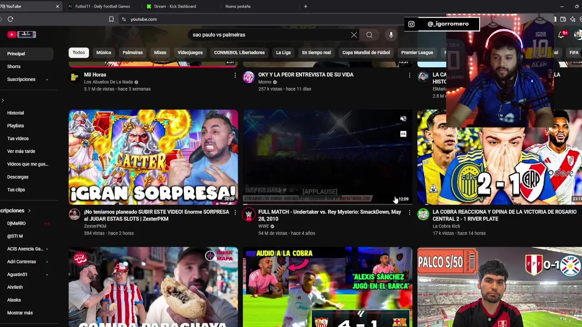Open a new browser tab with the plus icon
This screenshot has width=582, height=327.
306,6
